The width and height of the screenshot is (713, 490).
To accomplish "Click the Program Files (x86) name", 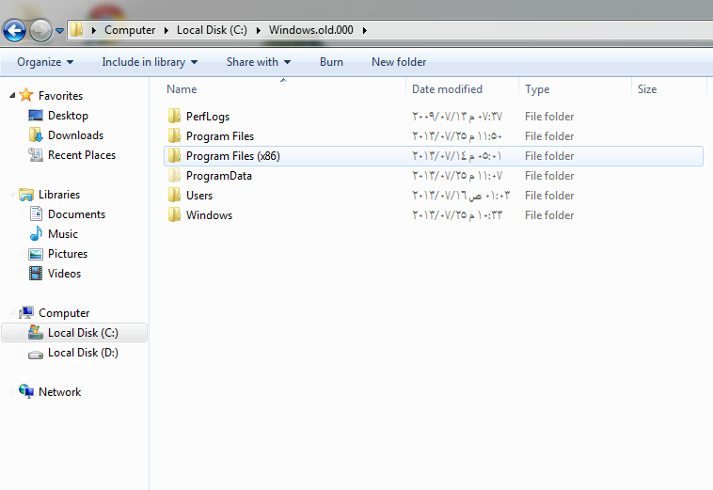I will pos(233,156).
